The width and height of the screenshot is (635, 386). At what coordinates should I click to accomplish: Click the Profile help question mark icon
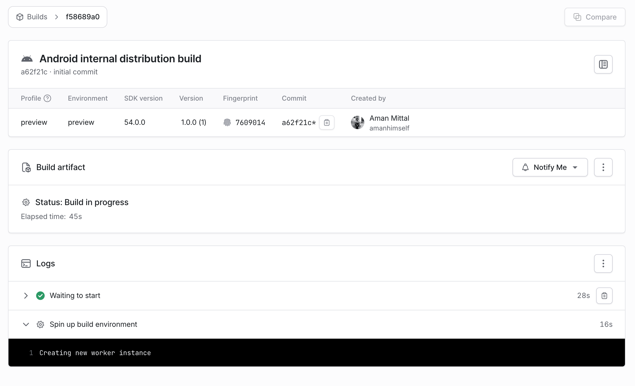(x=47, y=99)
